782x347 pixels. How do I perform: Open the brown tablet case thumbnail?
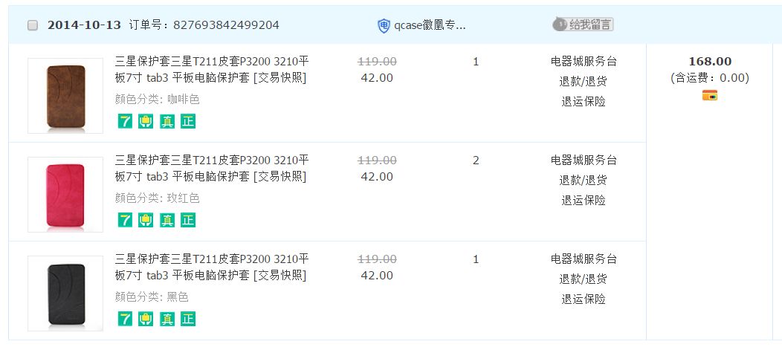[x=65, y=96]
